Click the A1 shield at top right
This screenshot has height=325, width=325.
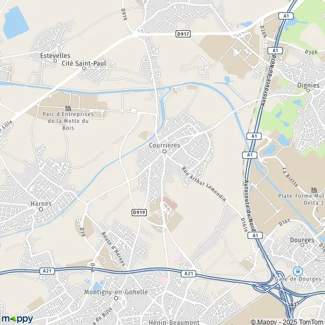click(286, 16)
